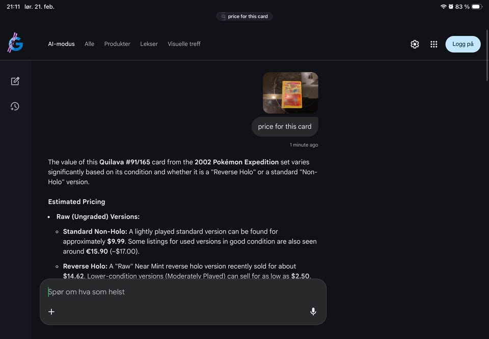Click the time '21:11' in status bar

[13, 7]
